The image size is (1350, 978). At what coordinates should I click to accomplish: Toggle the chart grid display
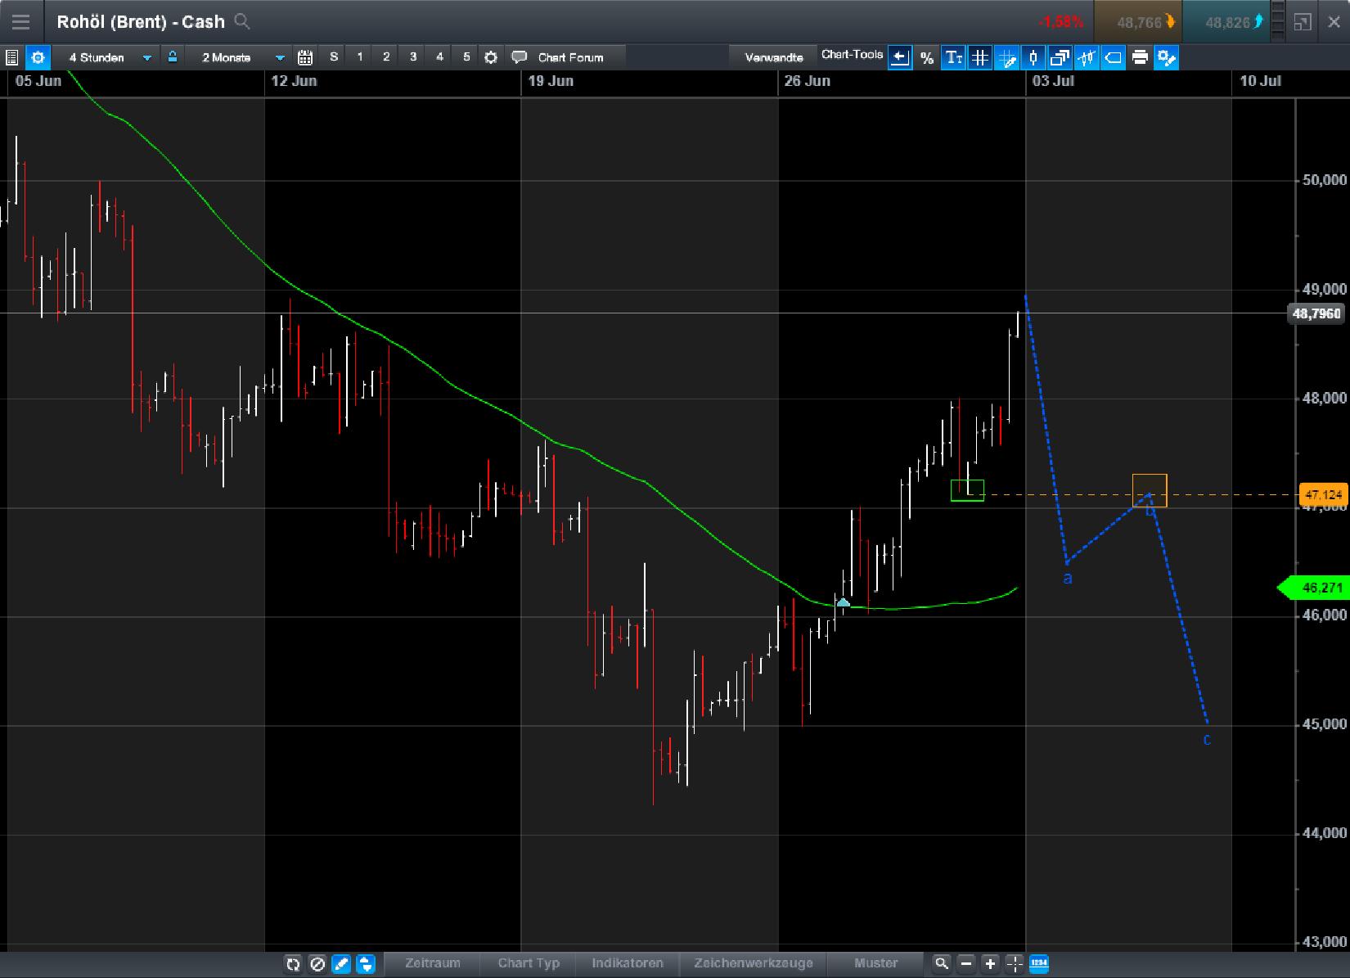coord(980,57)
